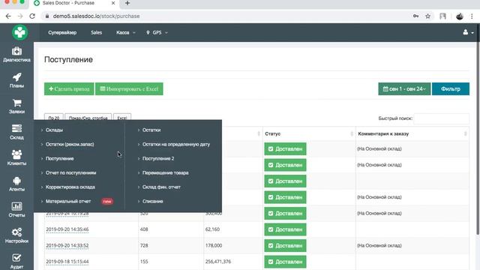The width and height of the screenshot is (480, 270).
Task: Select Списание in the submenu
Action: [152, 201]
